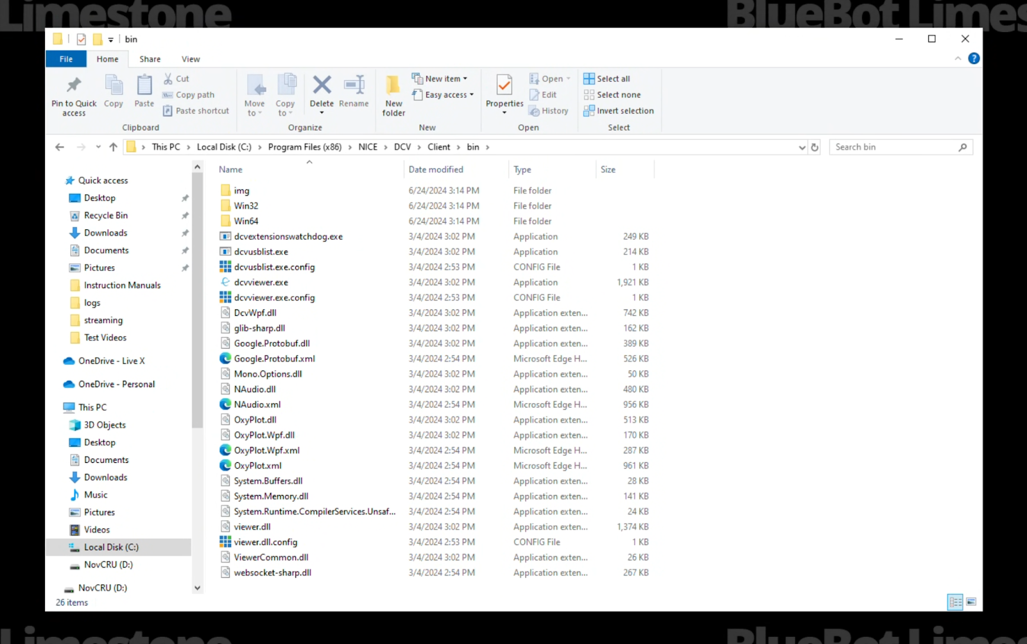
Task: Switch to the Share ribbon tab
Action: [150, 58]
